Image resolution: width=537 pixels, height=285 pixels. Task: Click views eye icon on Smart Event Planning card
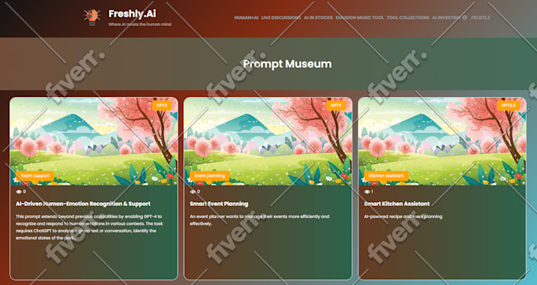193,192
